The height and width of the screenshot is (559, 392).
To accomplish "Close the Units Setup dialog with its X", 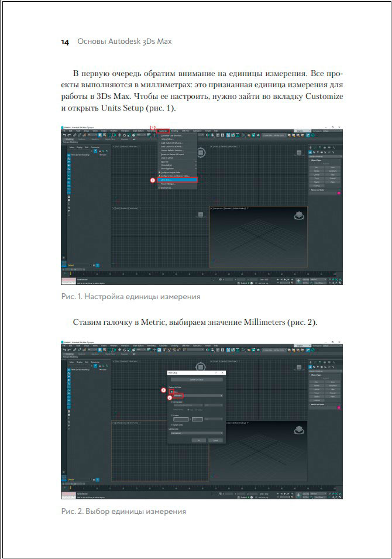I will point(223,372).
